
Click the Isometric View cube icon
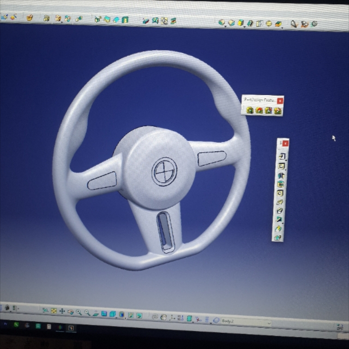click(x=113, y=314)
